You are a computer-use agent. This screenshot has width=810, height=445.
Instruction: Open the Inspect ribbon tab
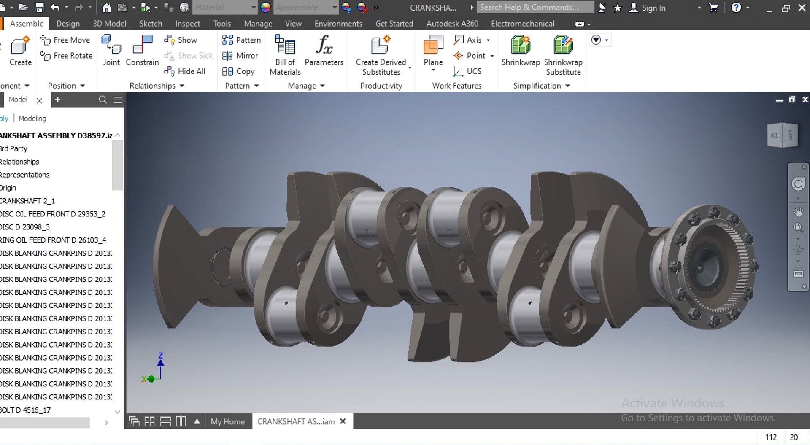pyautogui.click(x=187, y=24)
